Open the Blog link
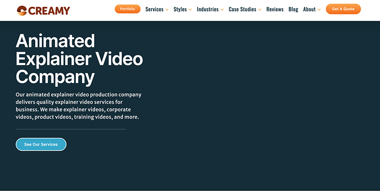This screenshot has height=191, width=380. tap(293, 9)
